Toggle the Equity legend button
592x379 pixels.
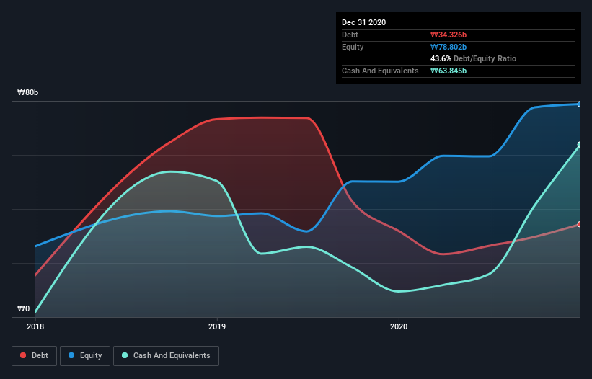(85, 356)
